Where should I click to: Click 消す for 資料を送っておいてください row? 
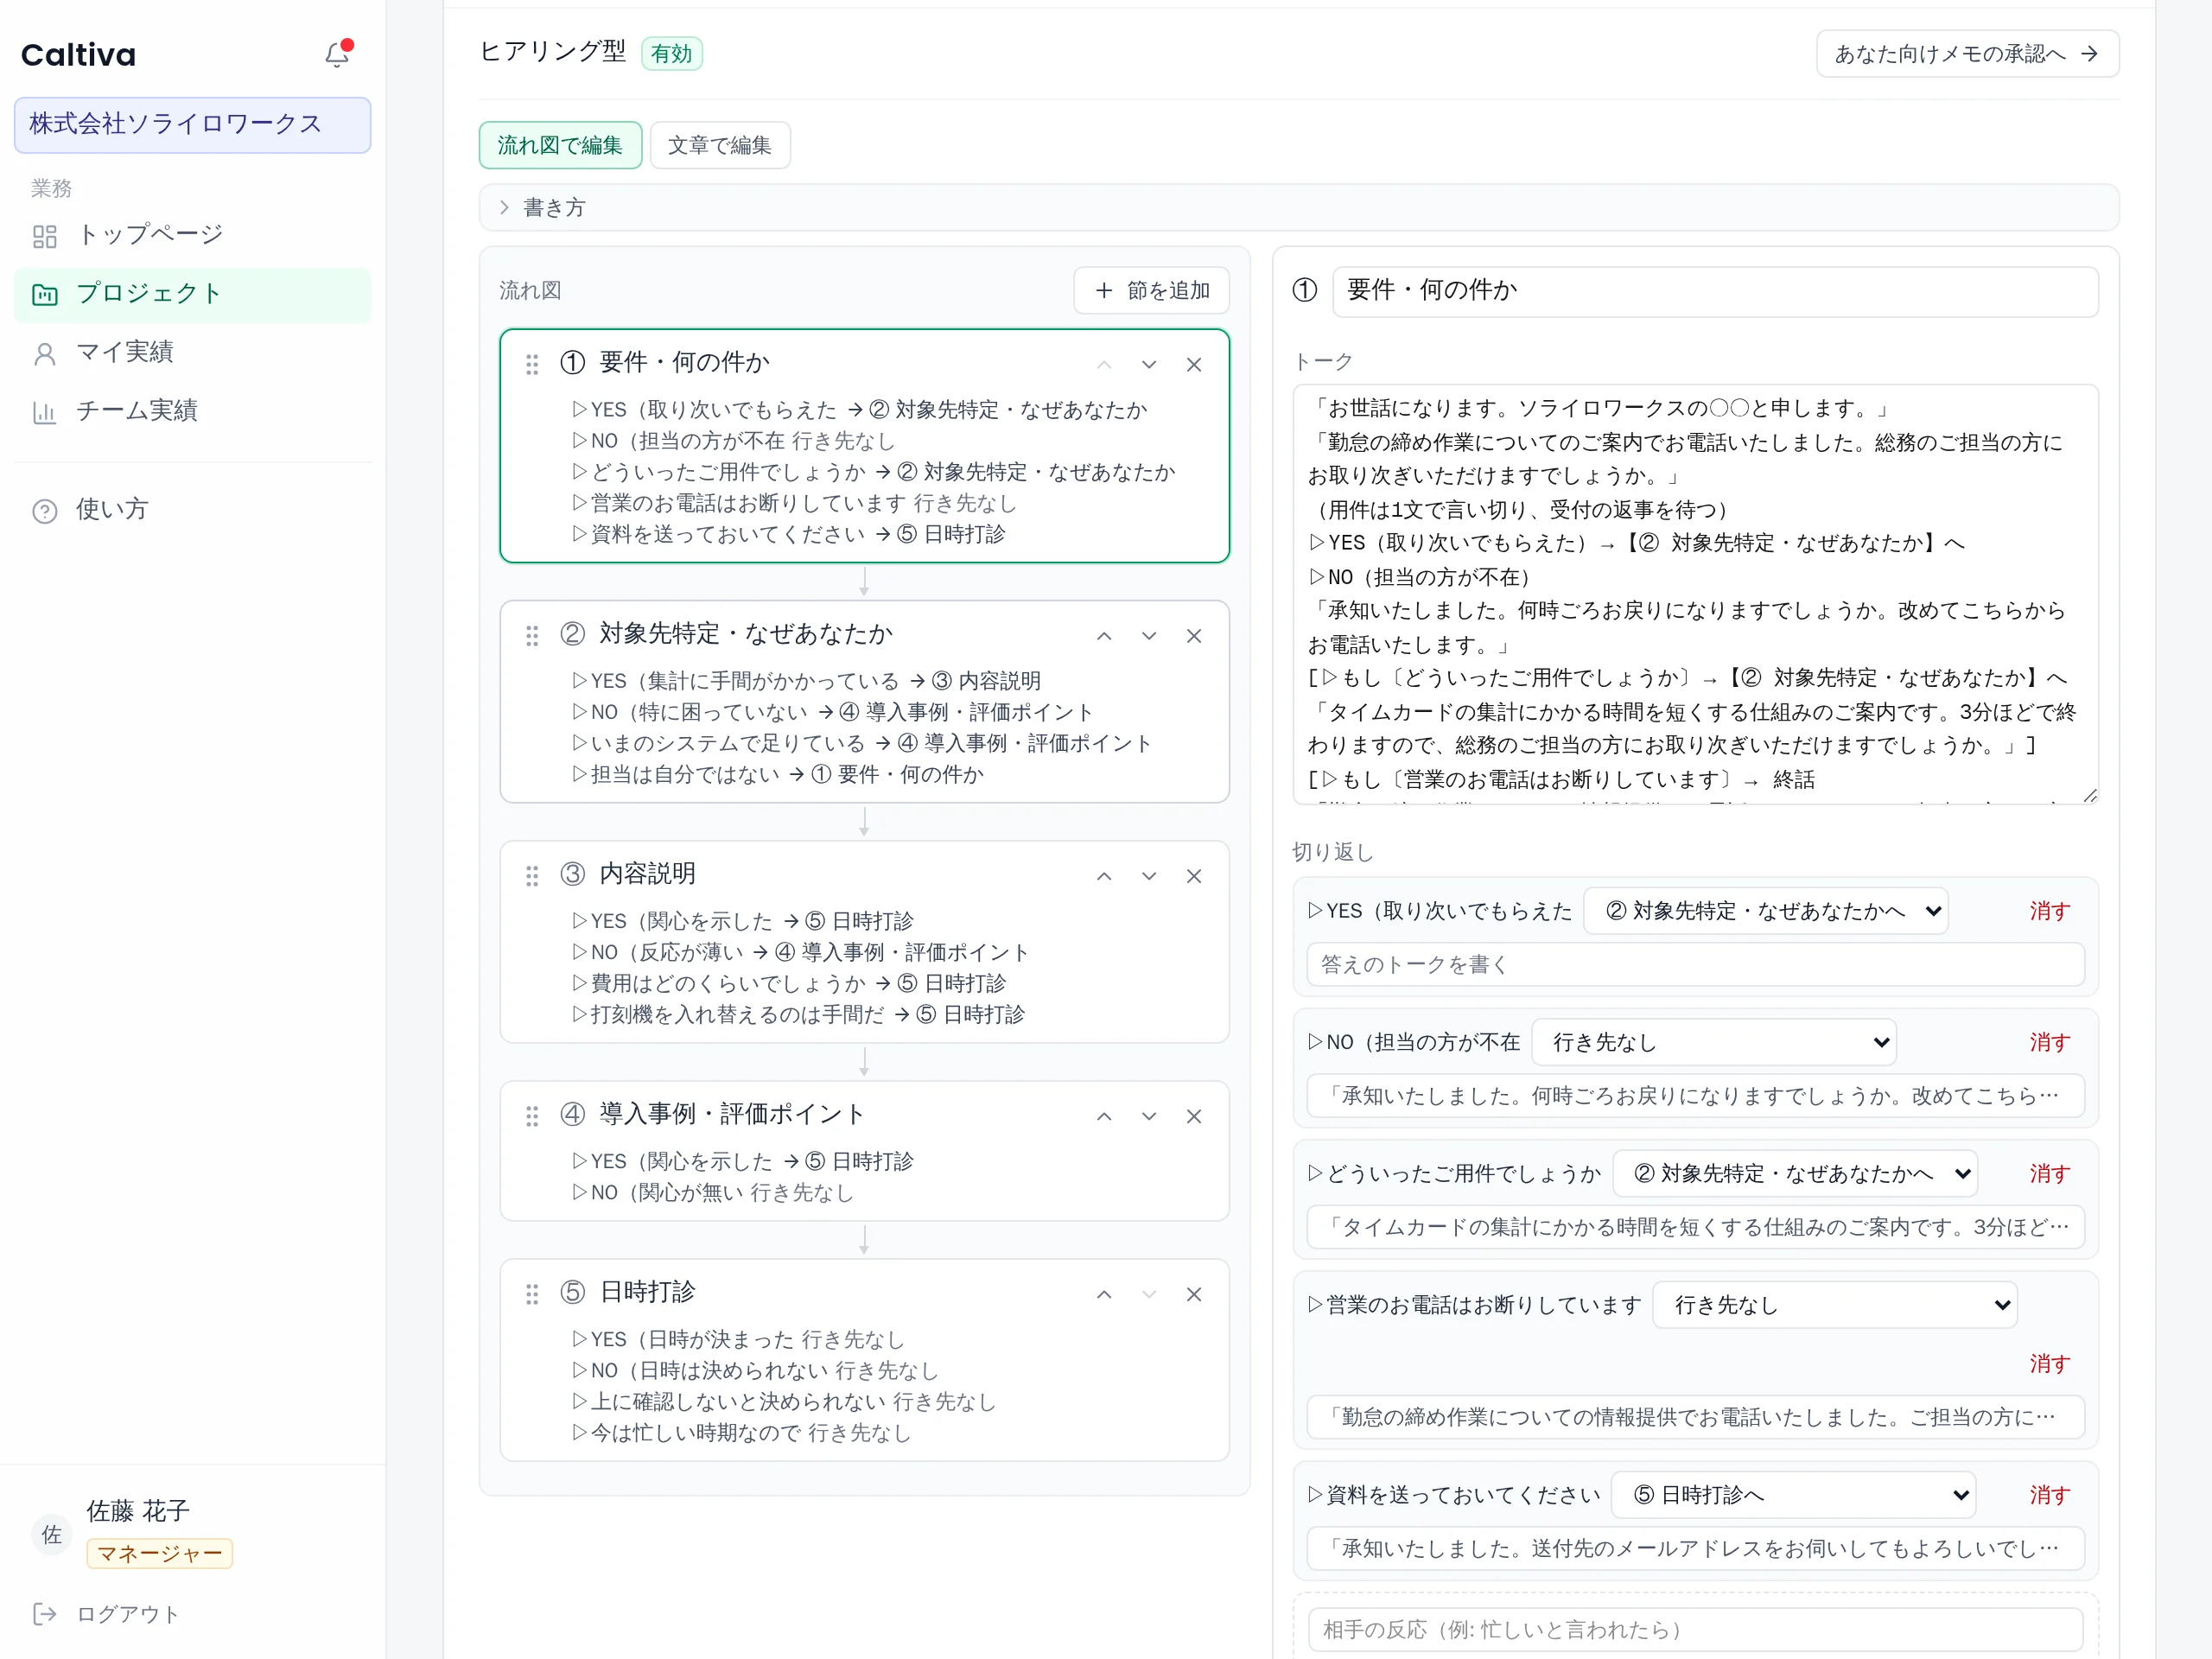click(x=2049, y=1495)
